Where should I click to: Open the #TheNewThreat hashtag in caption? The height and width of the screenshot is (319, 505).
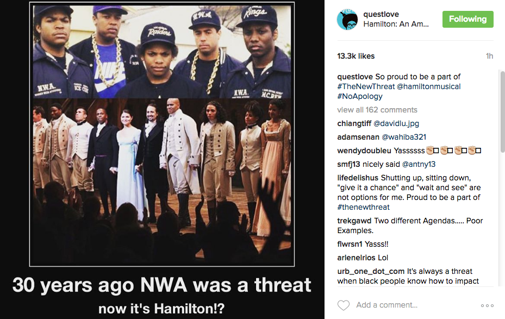(x=366, y=86)
